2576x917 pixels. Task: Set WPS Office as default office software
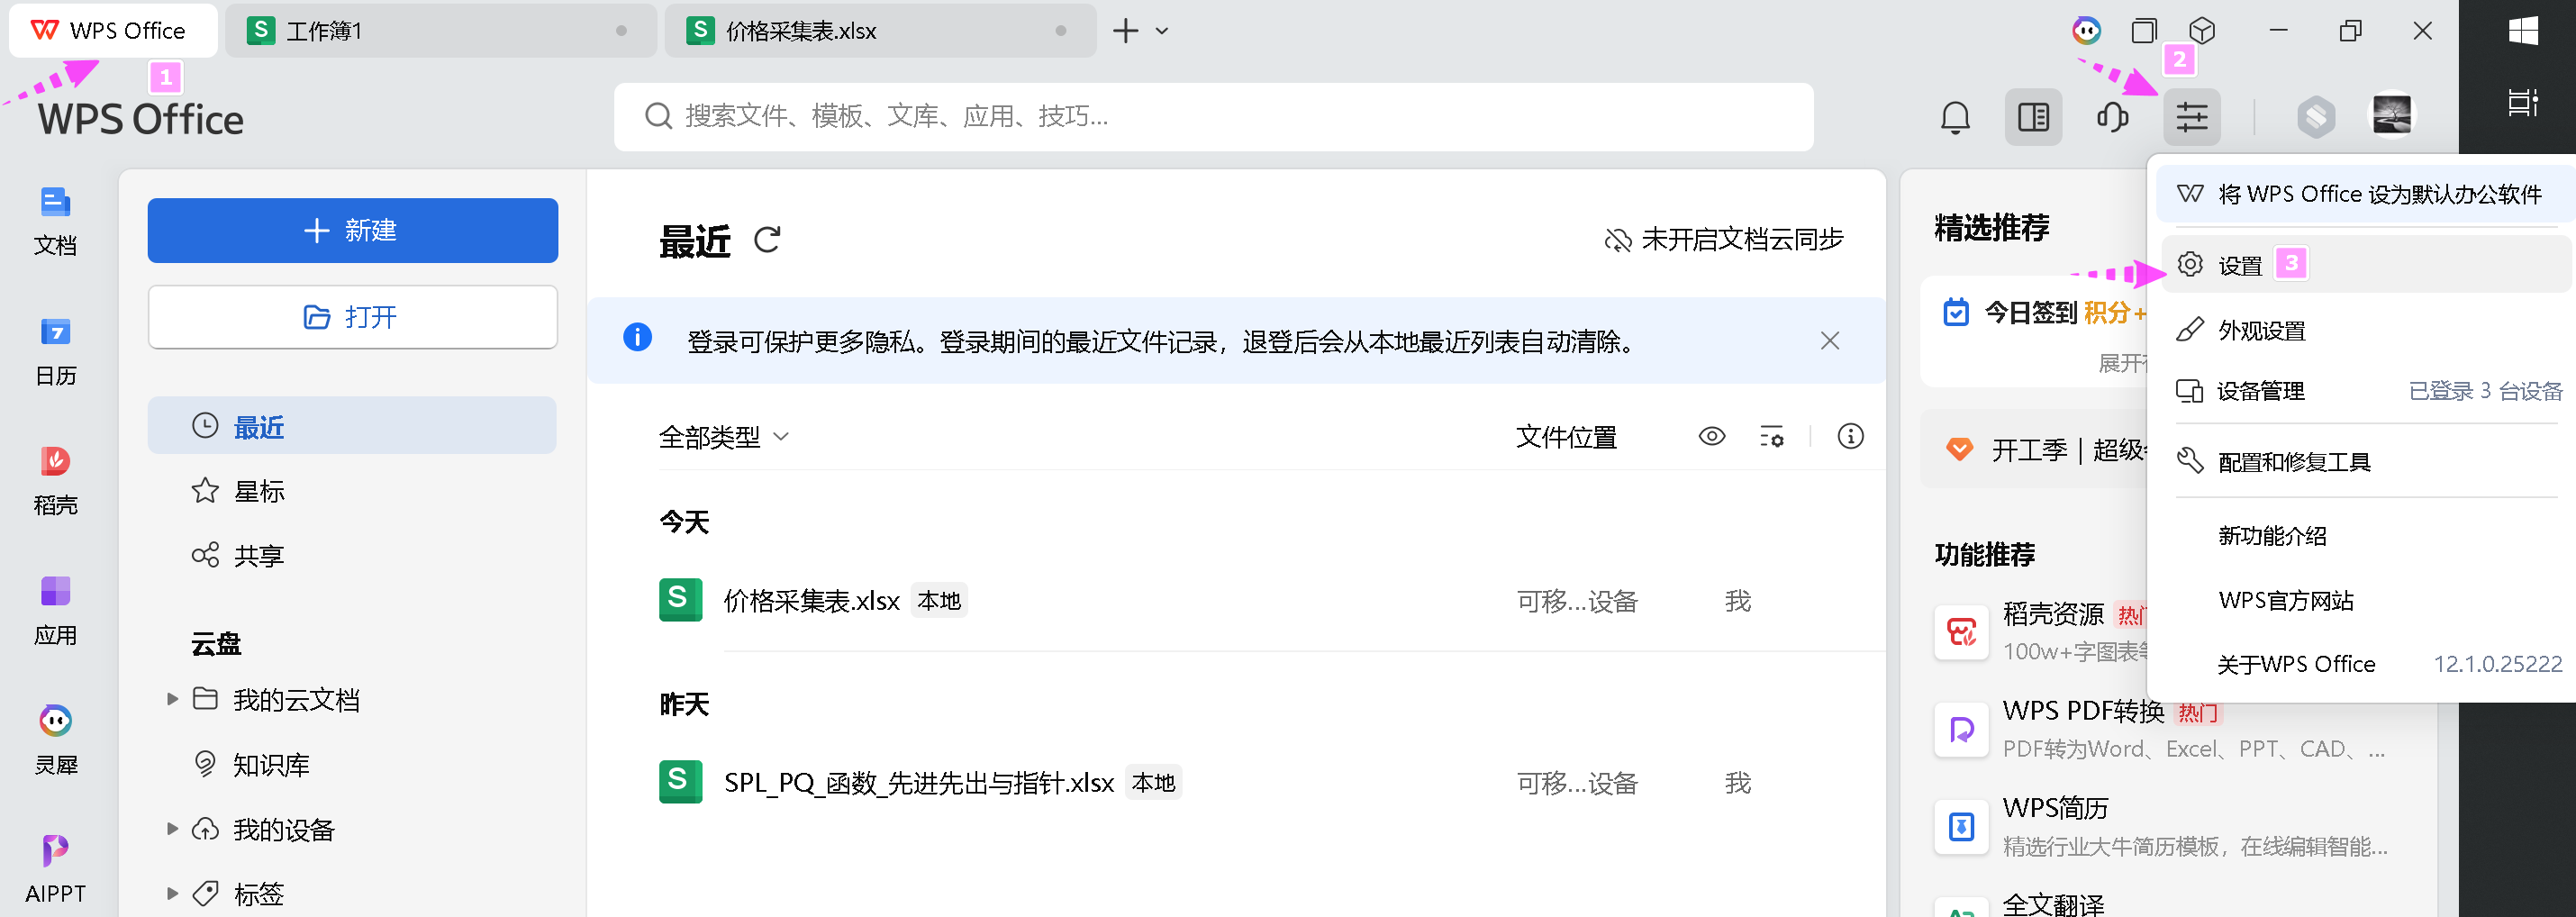2366,194
